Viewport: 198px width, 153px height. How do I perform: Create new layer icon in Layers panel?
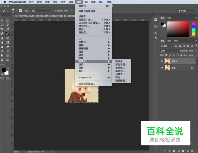(x=188, y=151)
